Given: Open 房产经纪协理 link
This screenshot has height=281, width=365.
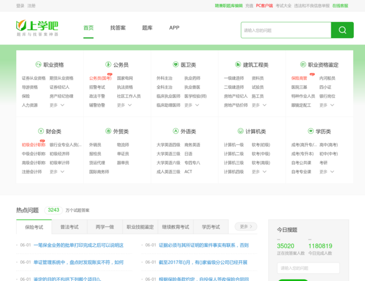Looking at the screenshot, I should [61, 96].
